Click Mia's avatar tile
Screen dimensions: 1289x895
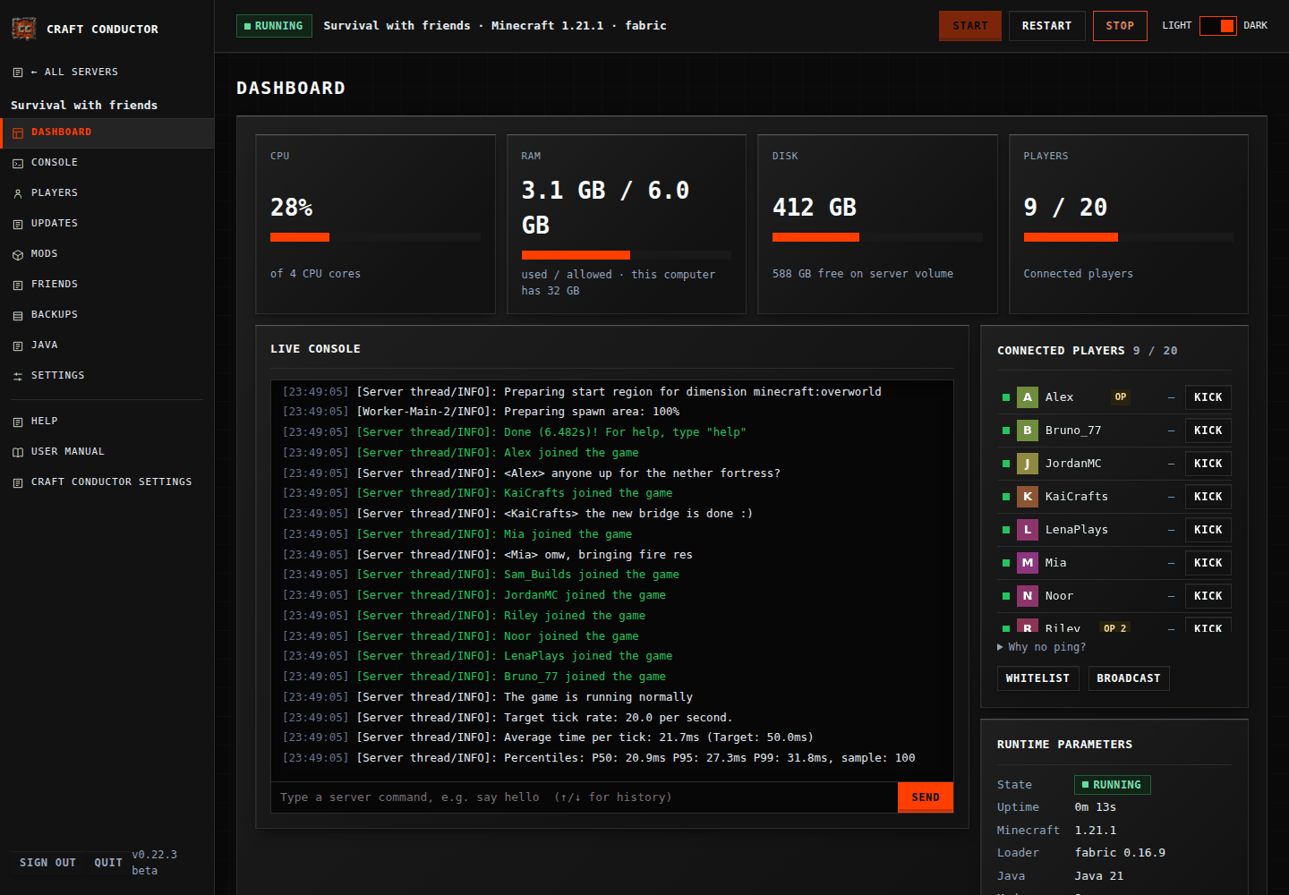(x=1028, y=563)
